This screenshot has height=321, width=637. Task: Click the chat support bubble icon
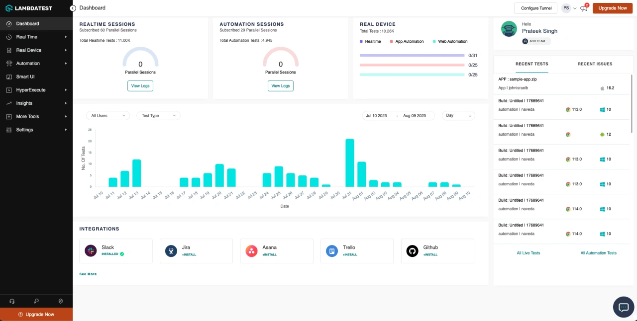point(623,307)
